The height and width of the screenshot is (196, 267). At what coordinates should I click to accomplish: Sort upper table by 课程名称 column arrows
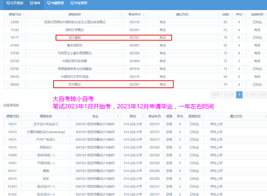click(121, 14)
